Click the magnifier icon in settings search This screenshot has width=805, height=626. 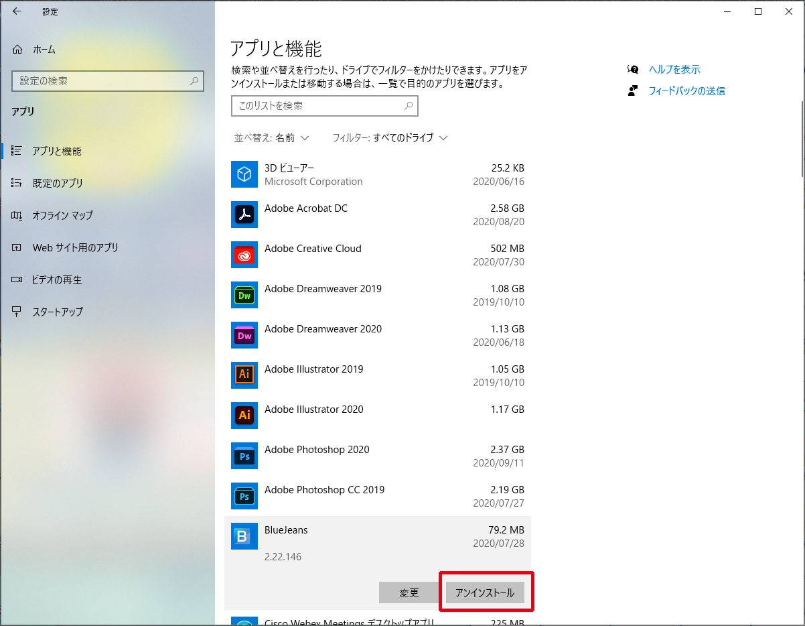(194, 81)
